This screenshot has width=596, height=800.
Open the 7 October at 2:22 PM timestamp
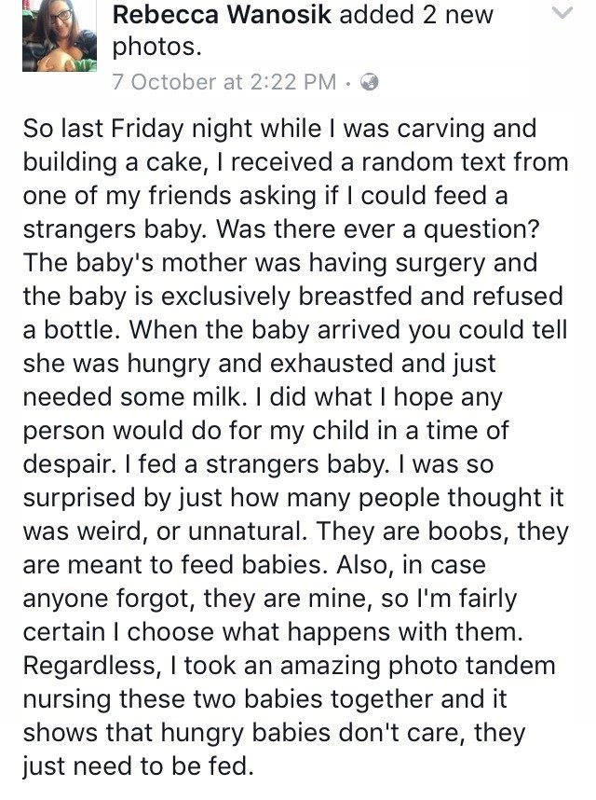click(224, 82)
